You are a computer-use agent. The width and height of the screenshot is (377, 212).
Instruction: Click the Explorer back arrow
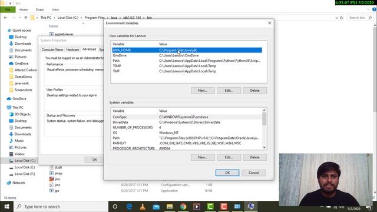click(5, 18)
